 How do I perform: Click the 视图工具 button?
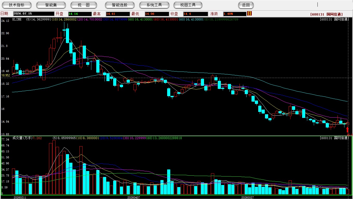click(x=188, y=5)
